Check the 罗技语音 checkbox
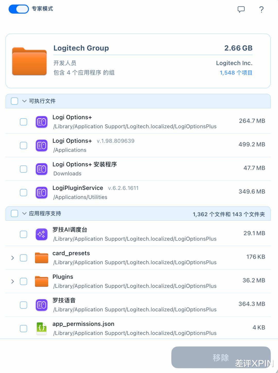 [23, 305]
